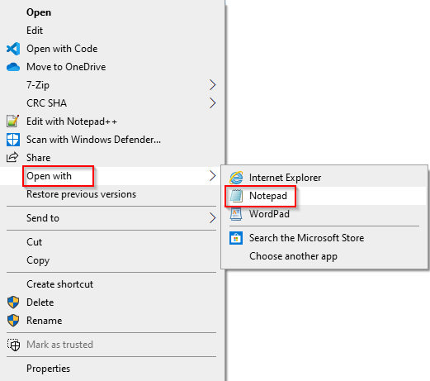Click the Windows Defender shield icon

click(13, 140)
